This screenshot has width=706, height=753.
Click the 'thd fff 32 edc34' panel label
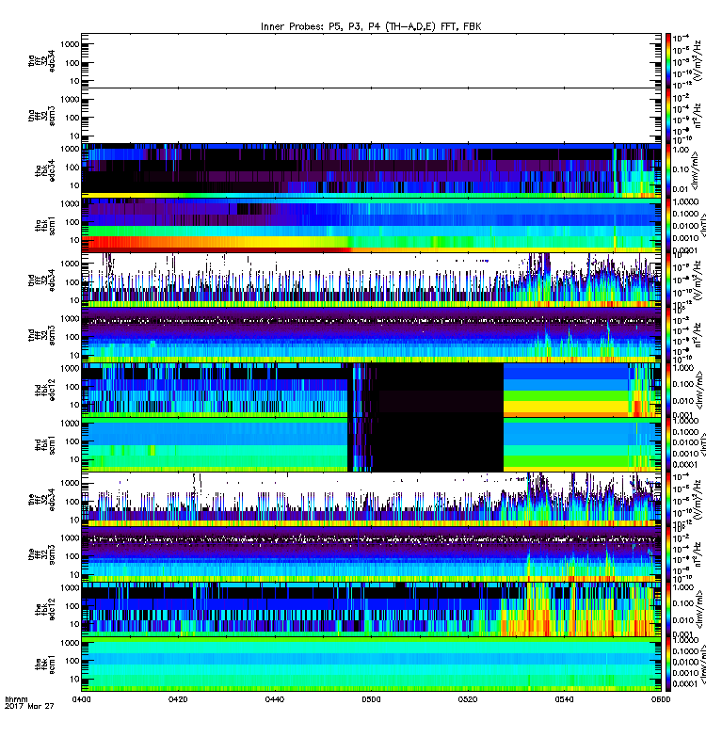coord(41,280)
